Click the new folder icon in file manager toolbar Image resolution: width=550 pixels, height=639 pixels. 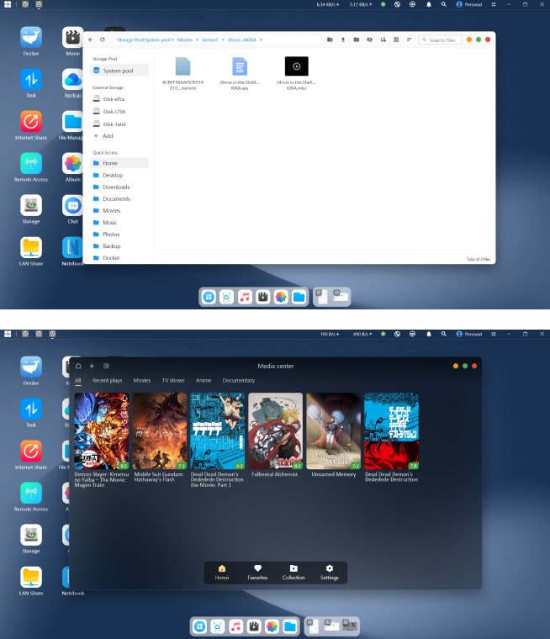tap(330, 40)
